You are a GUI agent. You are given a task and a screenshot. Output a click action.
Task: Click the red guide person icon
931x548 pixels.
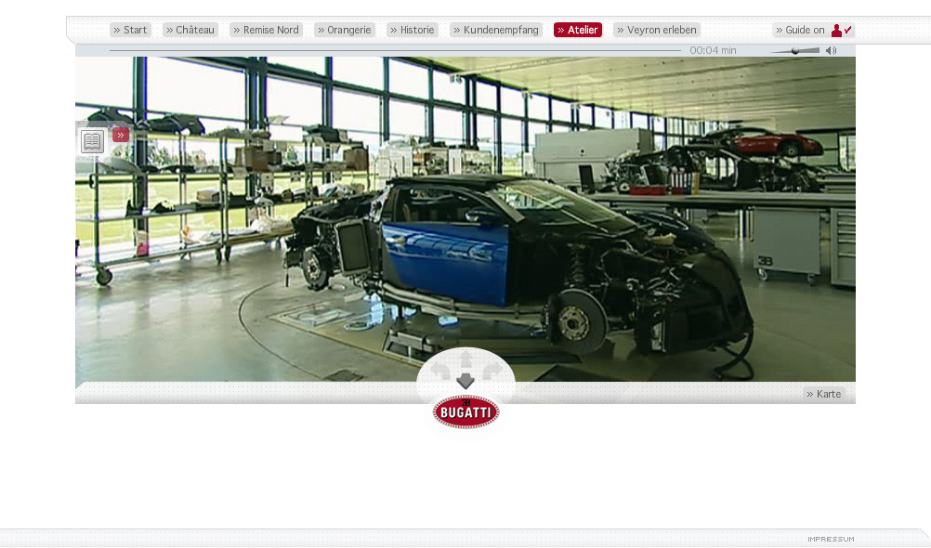tap(837, 30)
